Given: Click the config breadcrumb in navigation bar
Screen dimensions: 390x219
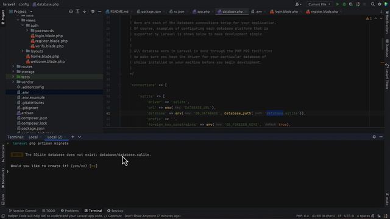Looking at the screenshot, I should click(24, 4).
